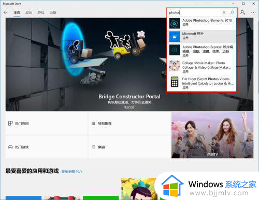The height and width of the screenshot is (200, 259).
Task: Go back with the back arrow
Action: (6, 12)
